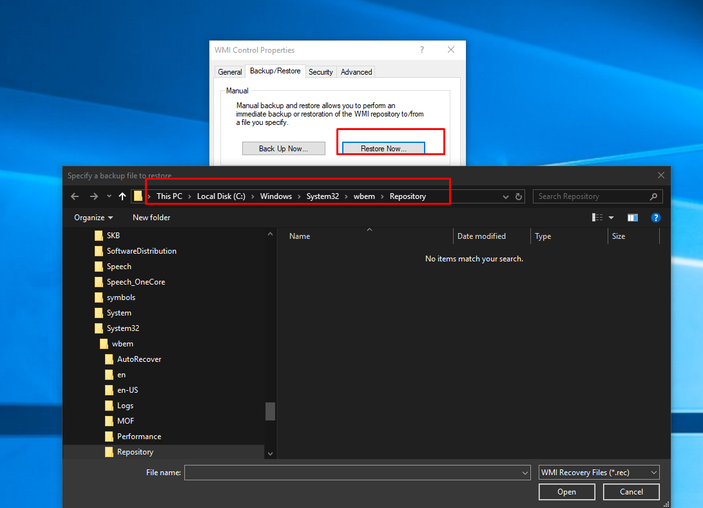Select the System folder in tree
Viewport: 703px width, 508px height.
click(119, 313)
